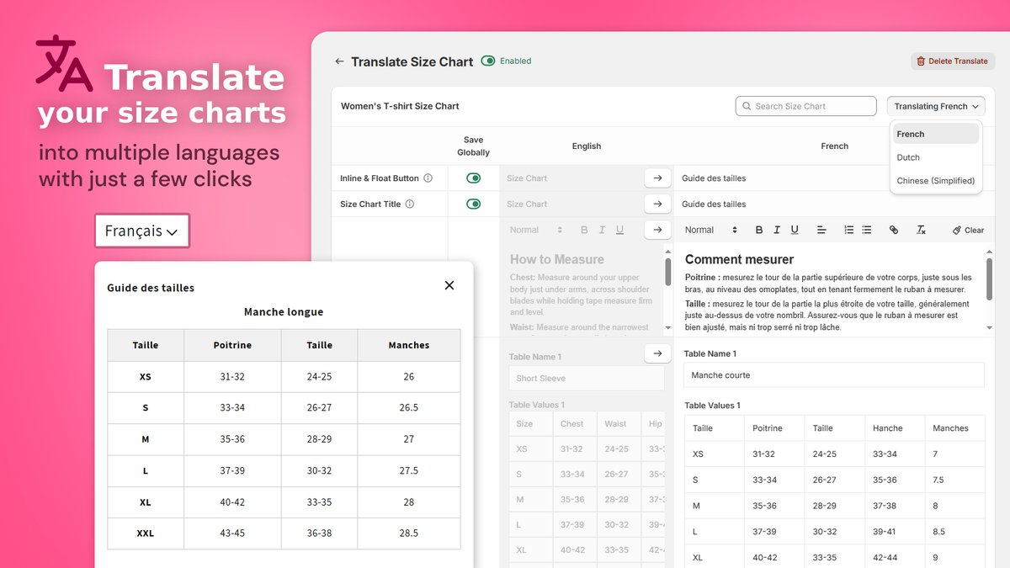Click copy arrow in Size Chart Title row

pos(657,204)
